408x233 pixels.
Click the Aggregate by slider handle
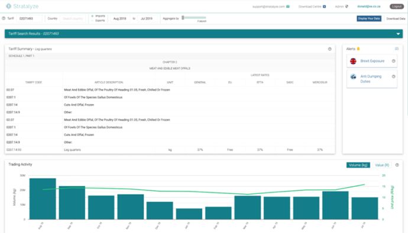click(183, 17)
